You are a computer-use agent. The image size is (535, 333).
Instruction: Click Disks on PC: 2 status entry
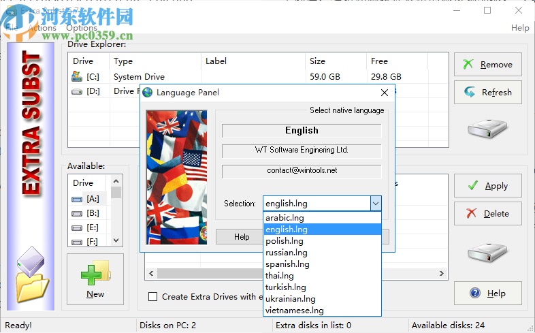[x=167, y=325]
